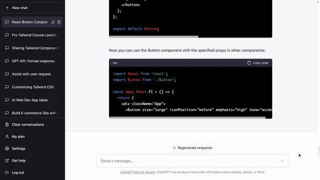Click the 'const App: React.FC' code line
Viewport: 320px width, 180px height.
(x=143, y=92)
